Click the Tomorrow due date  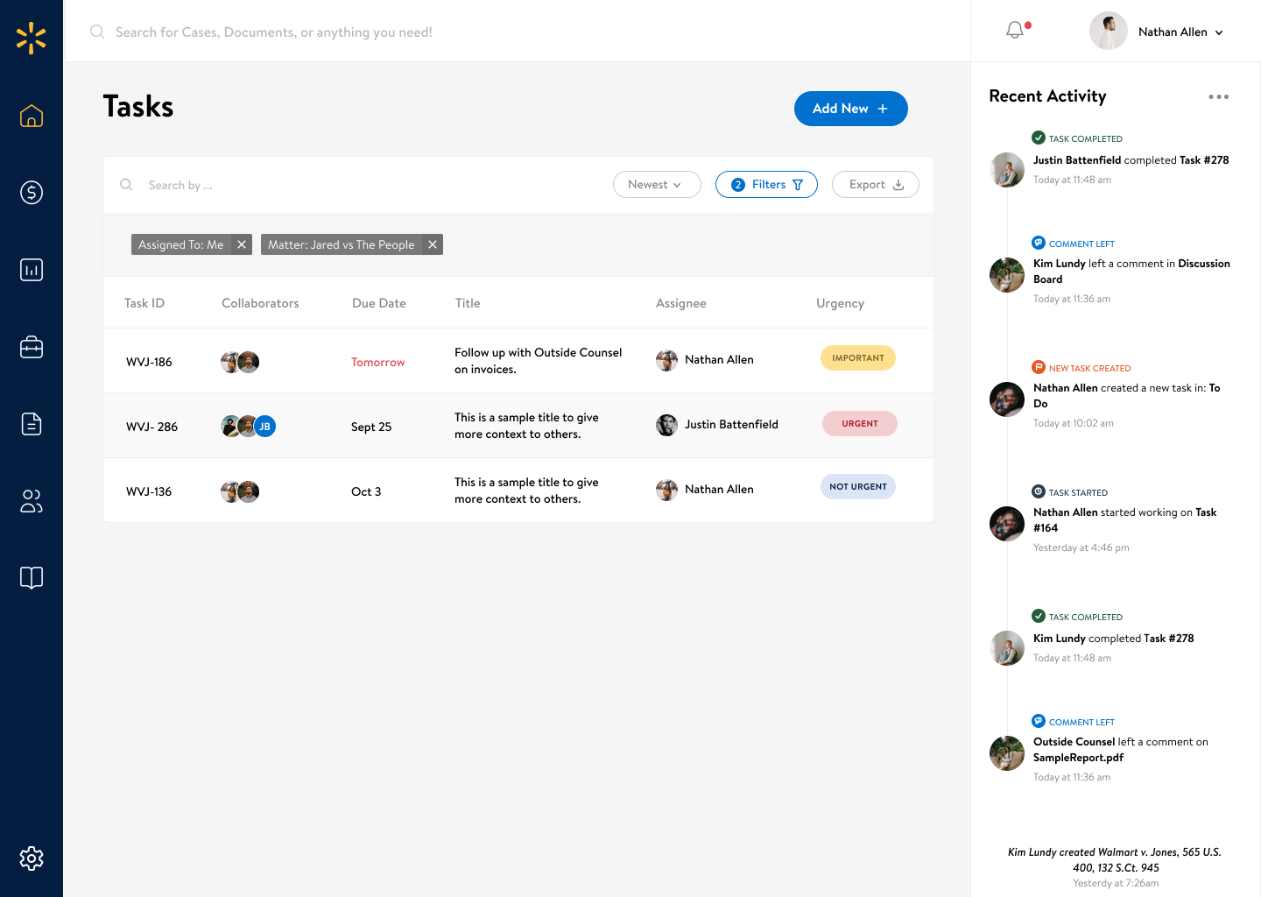378,362
